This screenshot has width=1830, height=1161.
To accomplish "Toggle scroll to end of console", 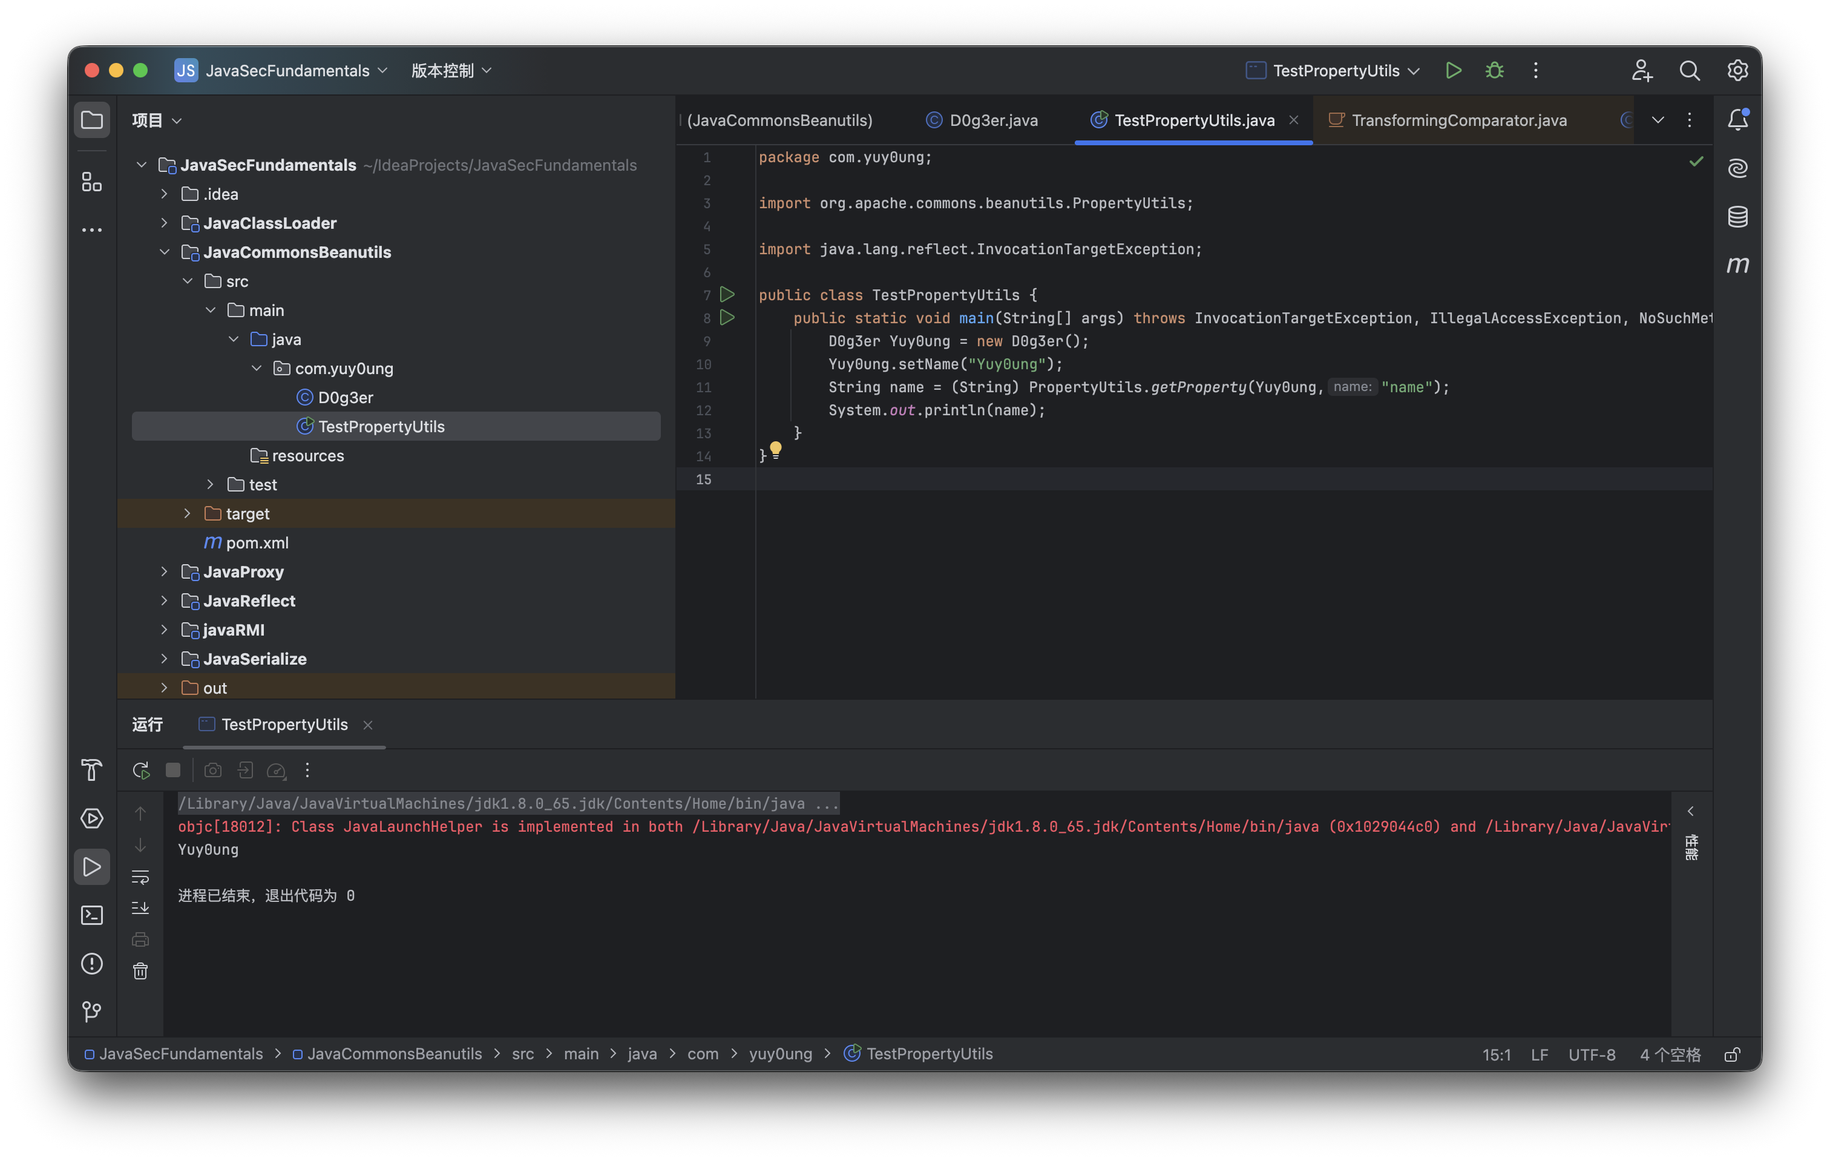I will (140, 908).
